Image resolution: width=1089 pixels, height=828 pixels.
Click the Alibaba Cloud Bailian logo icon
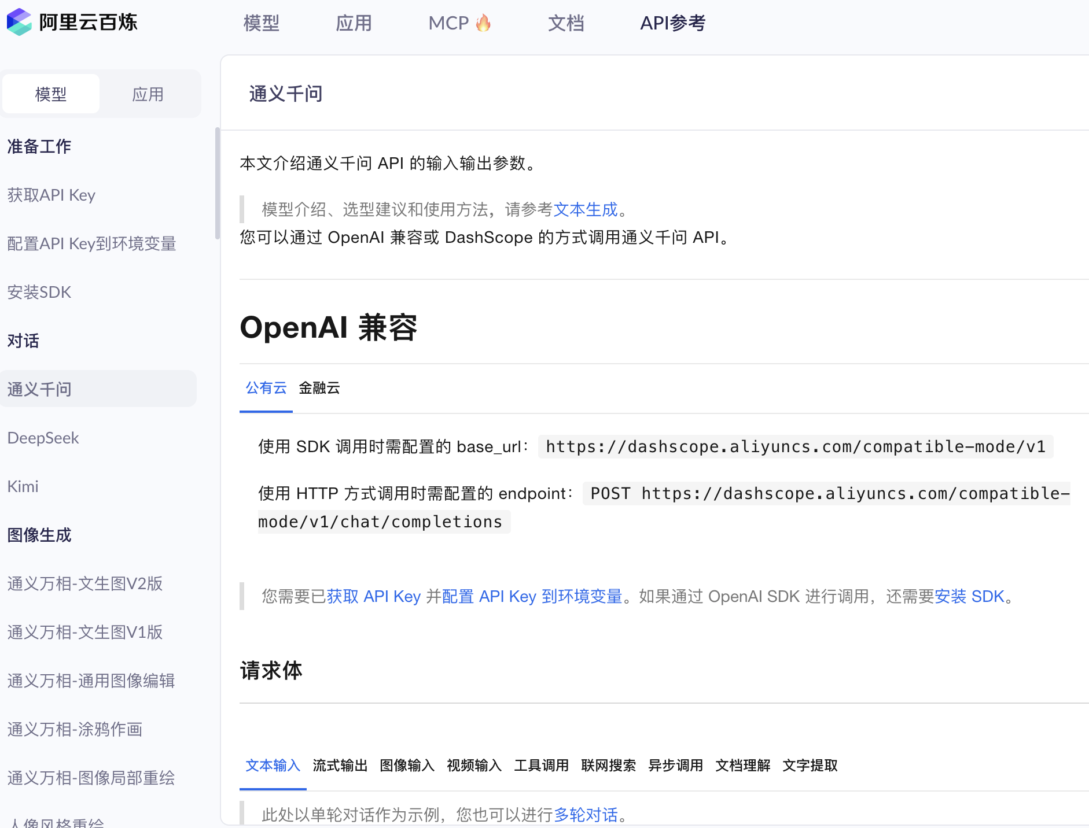click(19, 22)
